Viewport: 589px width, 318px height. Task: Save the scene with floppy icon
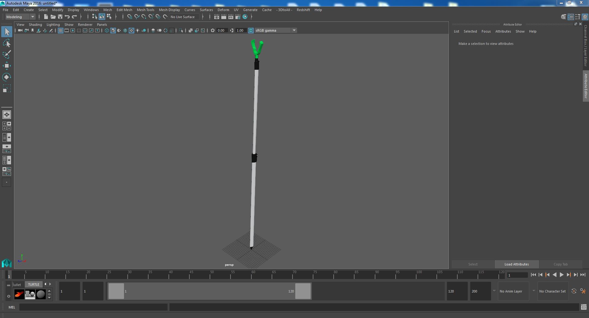tap(60, 17)
